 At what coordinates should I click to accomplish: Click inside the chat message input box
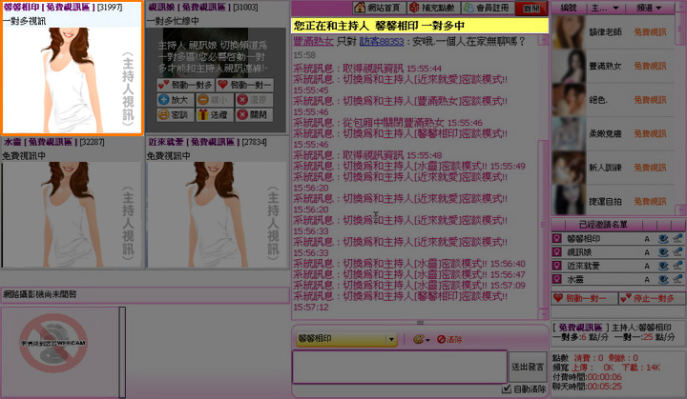point(399,366)
